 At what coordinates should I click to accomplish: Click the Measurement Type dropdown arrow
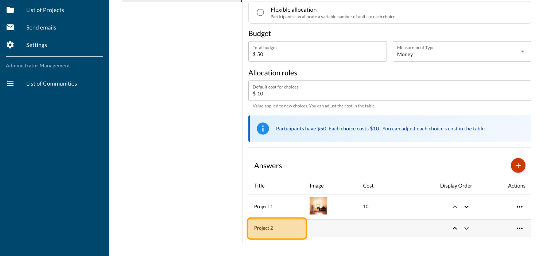pyautogui.click(x=522, y=51)
